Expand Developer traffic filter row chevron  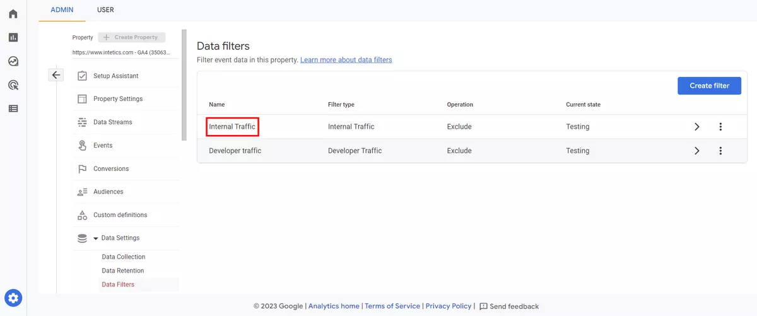[x=697, y=151]
